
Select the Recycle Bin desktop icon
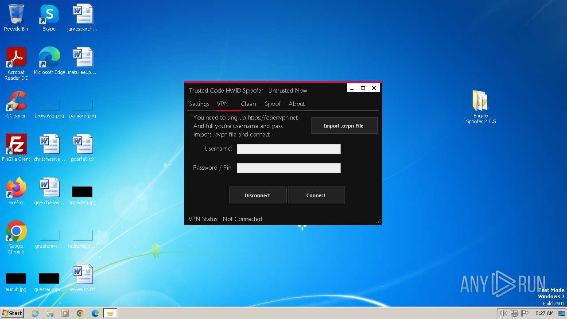click(x=16, y=18)
